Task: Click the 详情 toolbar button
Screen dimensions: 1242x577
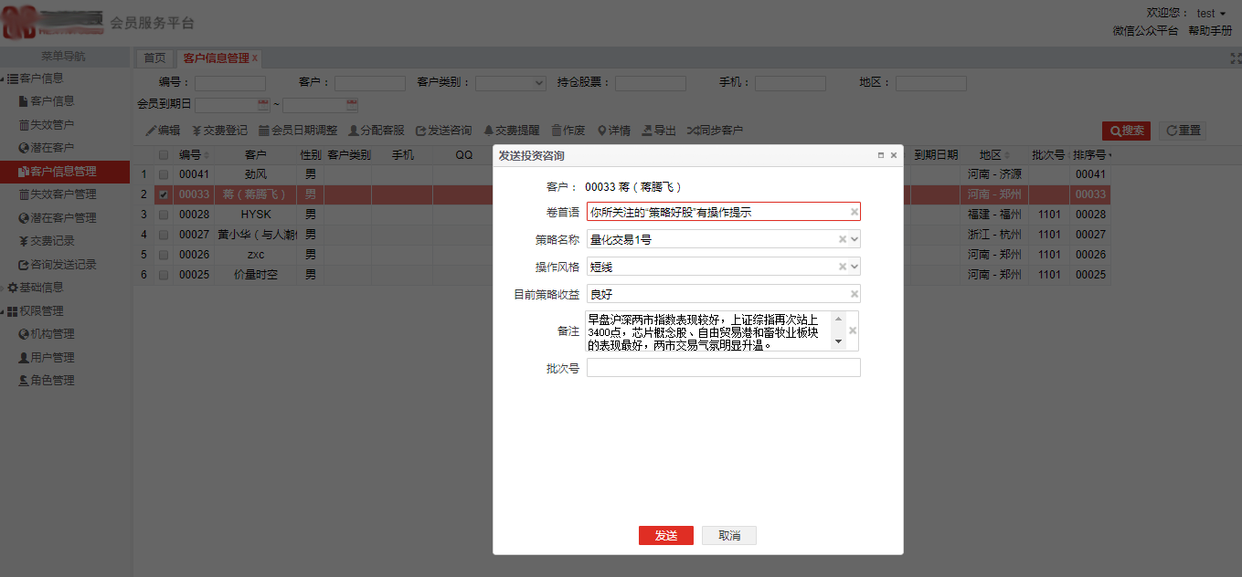Action: pos(614,131)
